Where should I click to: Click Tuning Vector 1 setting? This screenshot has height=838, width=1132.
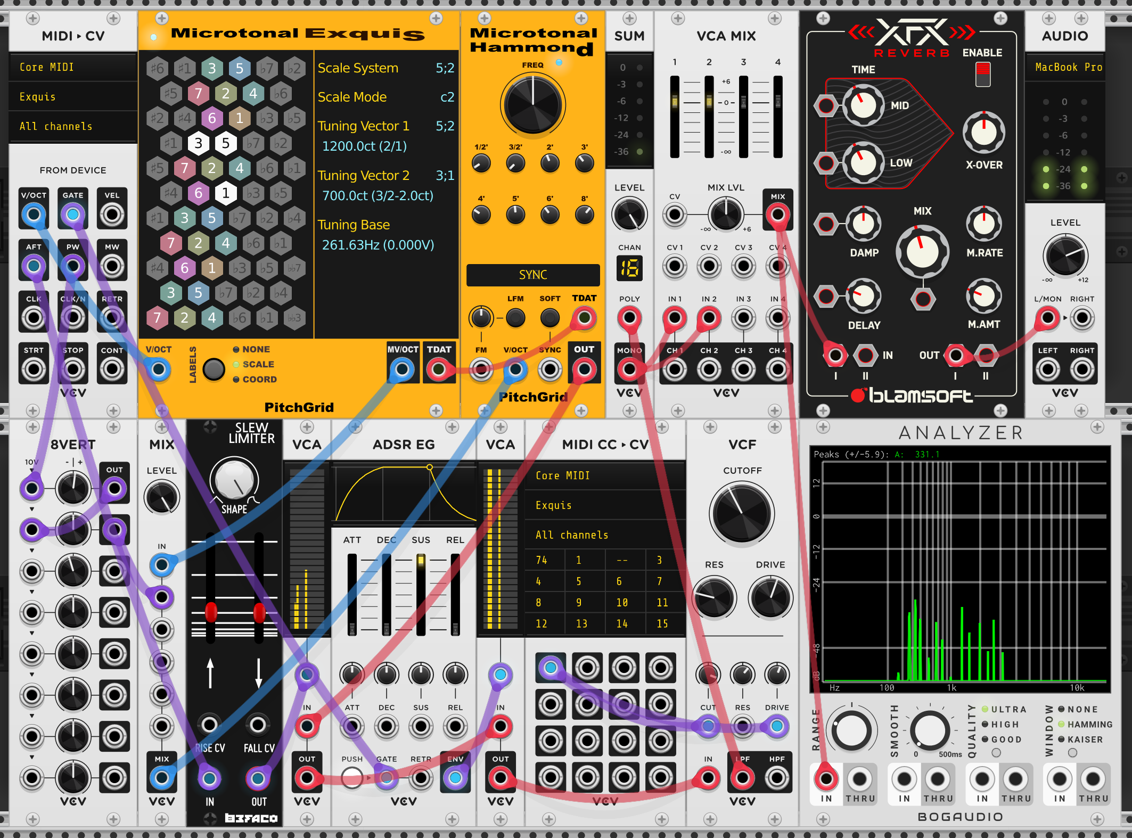pos(386,135)
